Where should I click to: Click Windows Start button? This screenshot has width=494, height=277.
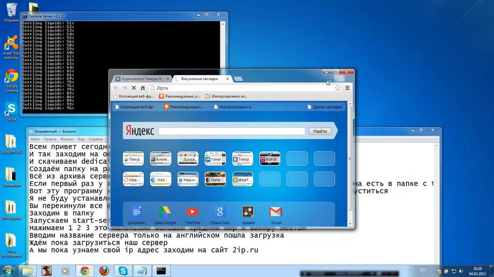tap(8, 271)
